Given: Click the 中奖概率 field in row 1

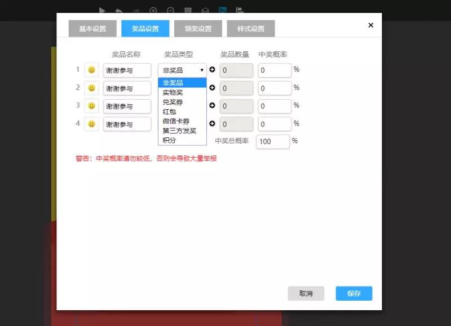Looking at the screenshot, I should [275, 70].
